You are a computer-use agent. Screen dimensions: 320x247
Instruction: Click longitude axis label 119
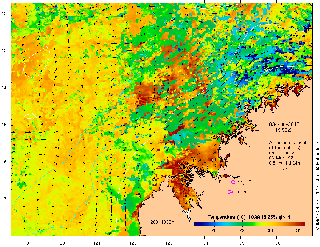25,243
